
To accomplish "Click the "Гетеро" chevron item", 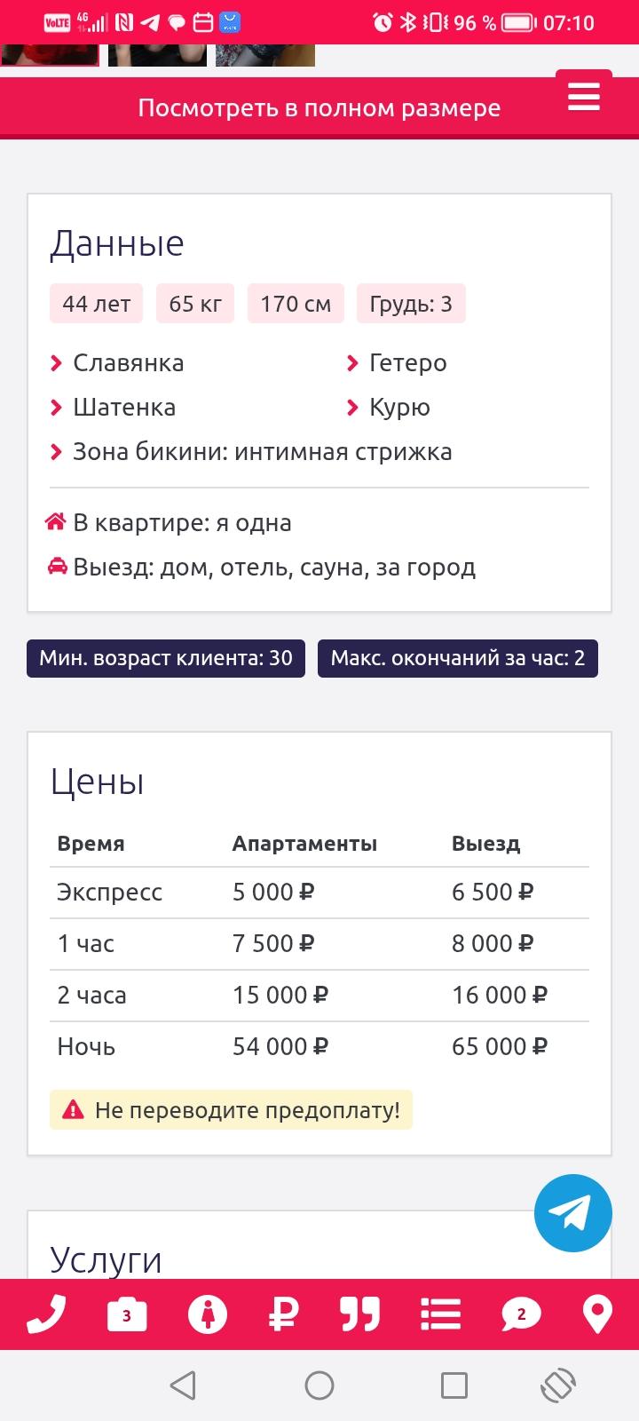I will point(407,363).
